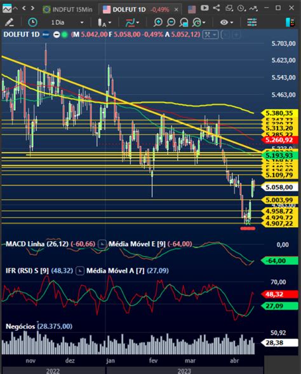Click the green 27,09 RSI average tag
This screenshot has height=374, width=301.
(x=279, y=306)
